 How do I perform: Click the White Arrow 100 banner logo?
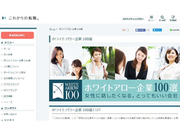point(66,91)
